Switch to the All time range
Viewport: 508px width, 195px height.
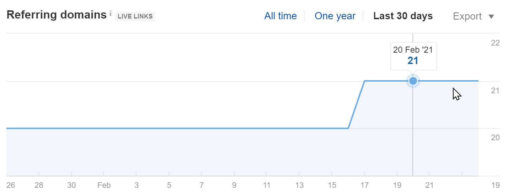click(x=280, y=16)
